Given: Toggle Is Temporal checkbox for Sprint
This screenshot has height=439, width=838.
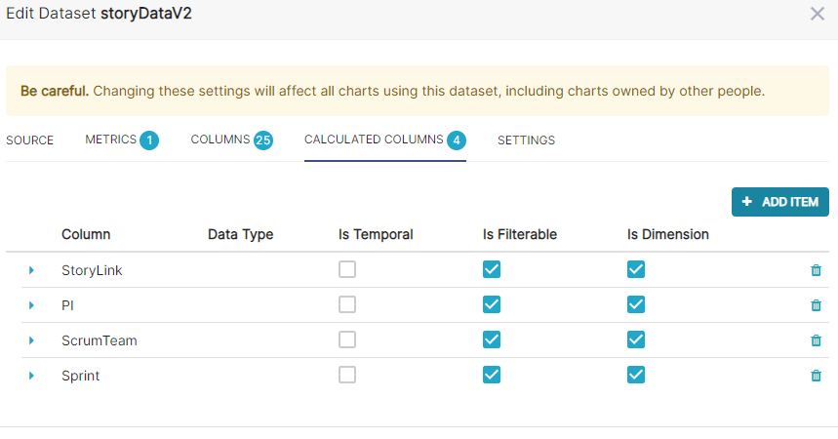Looking at the screenshot, I should pos(347,375).
